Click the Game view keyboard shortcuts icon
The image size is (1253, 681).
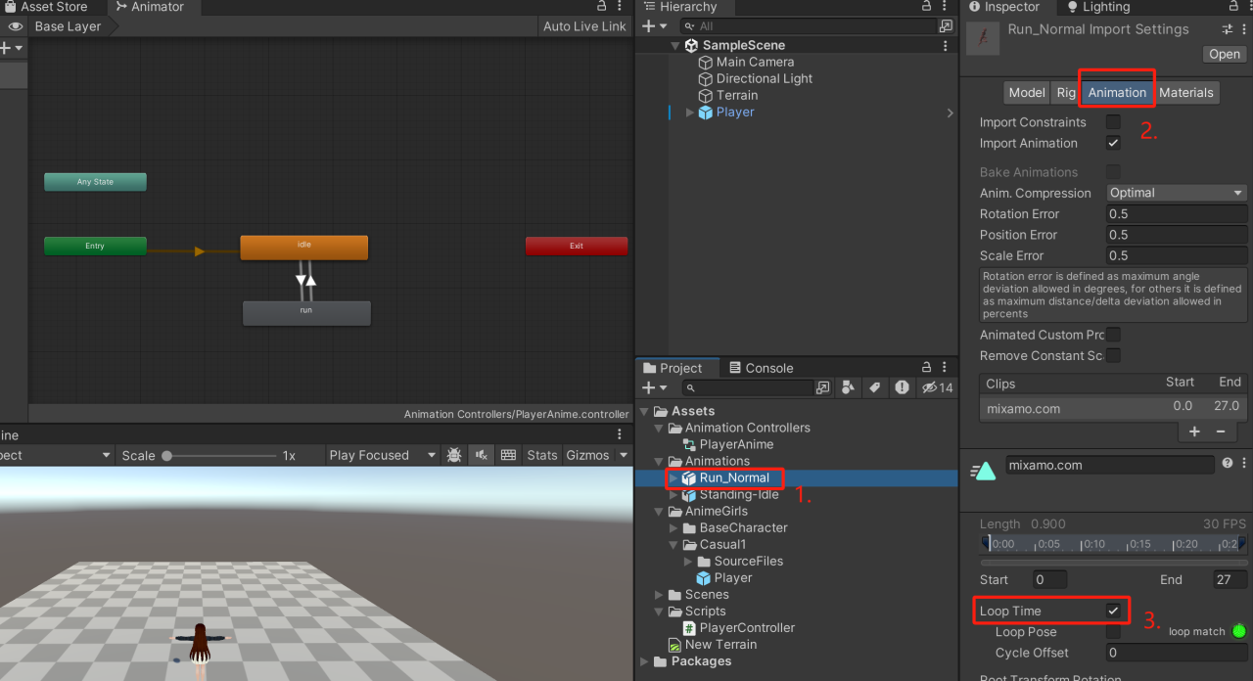tap(508, 455)
